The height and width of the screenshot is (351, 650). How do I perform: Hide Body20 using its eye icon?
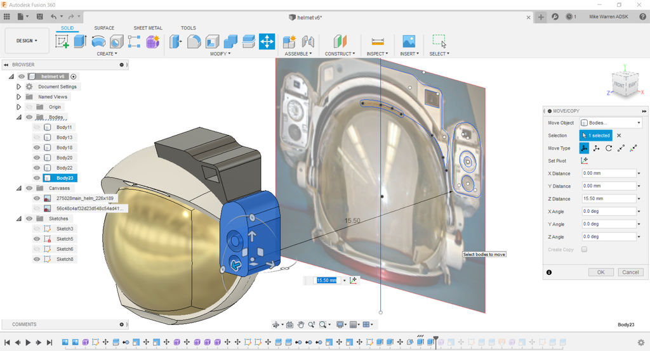37,158
